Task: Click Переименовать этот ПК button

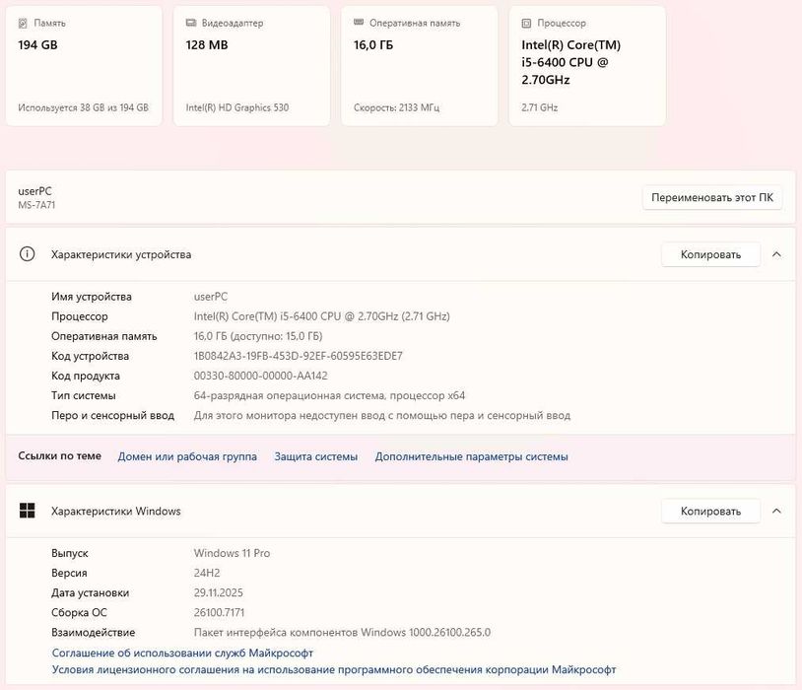Action: click(712, 197)
